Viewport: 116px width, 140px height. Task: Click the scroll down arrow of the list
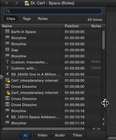[x=103, y=124]
